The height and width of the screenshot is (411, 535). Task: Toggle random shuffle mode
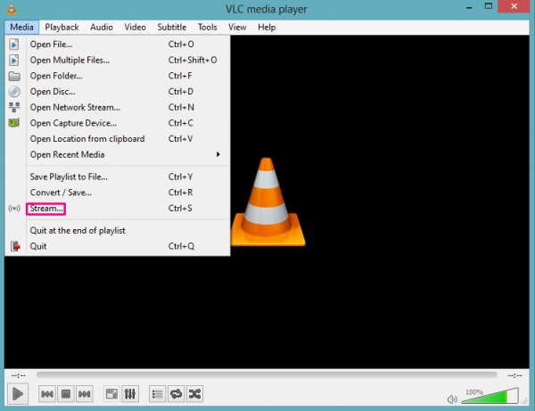(x=194, y=394)
